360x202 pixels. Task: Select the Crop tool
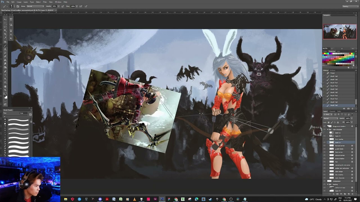tap(5, 34)
